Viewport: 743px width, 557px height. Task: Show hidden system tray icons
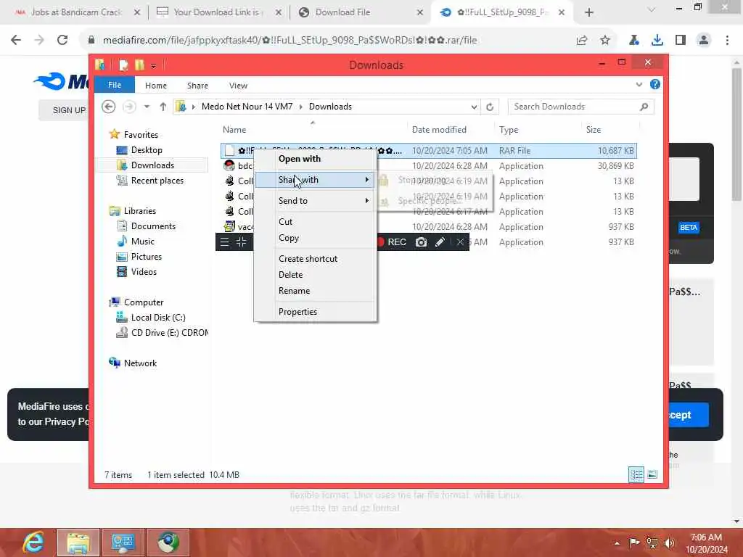click(x=617, y=543)
